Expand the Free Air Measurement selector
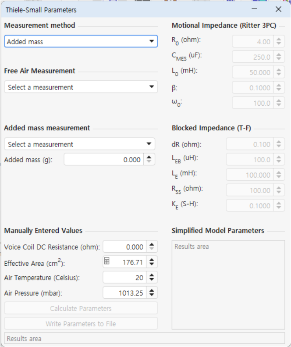This screenshot has height=347, width=291. click(x=81, y=87)
